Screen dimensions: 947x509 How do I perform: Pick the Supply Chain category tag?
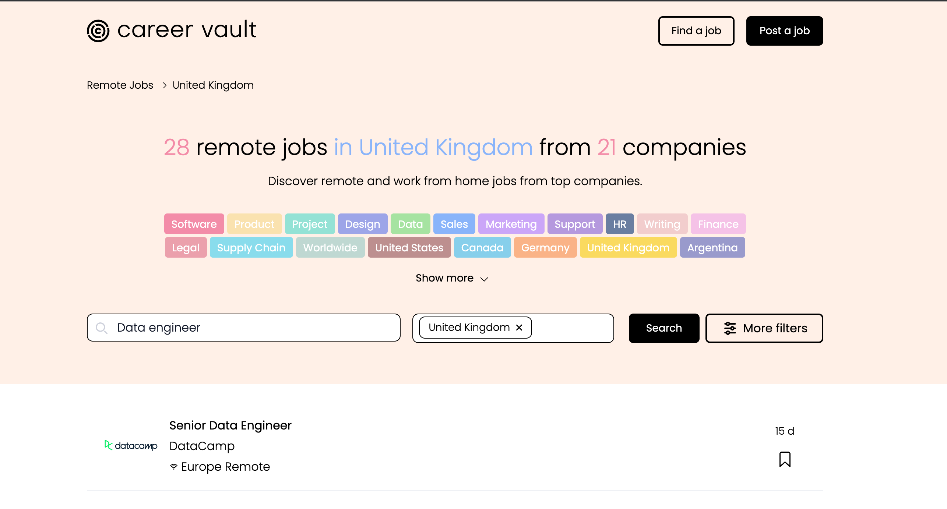(x=251, y=247)
